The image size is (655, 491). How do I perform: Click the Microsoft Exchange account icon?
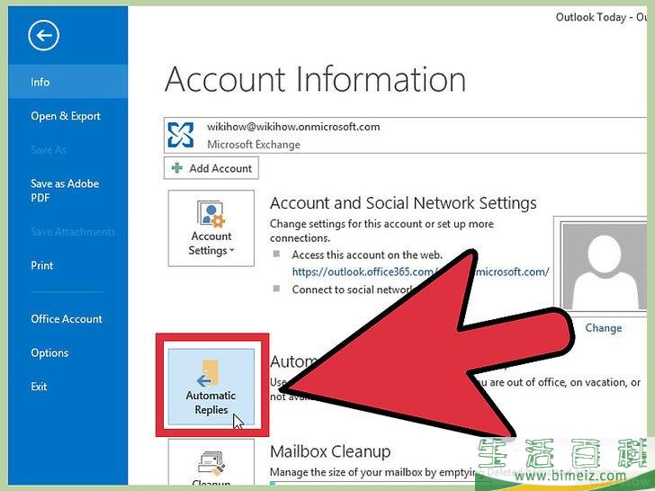tap(181, 135)
